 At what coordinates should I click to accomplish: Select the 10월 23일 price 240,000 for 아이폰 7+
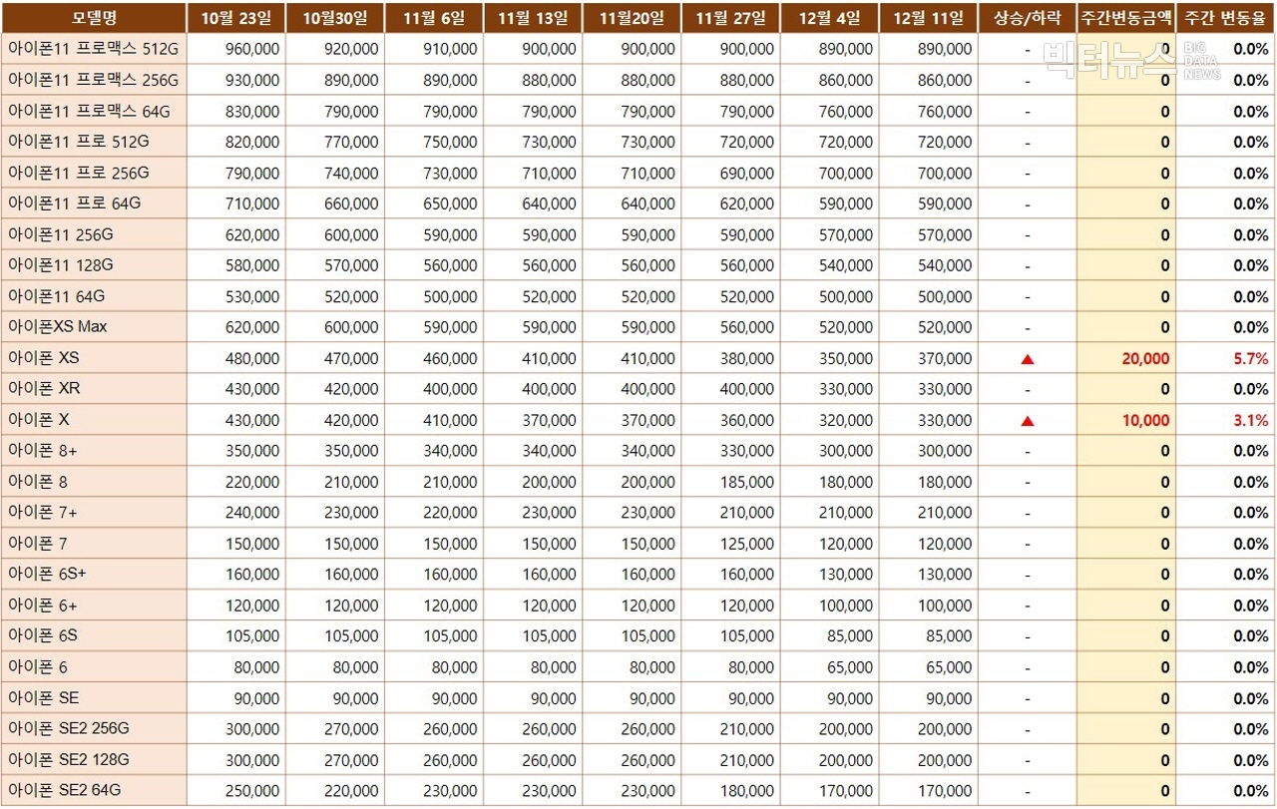(x=235, y=513)
